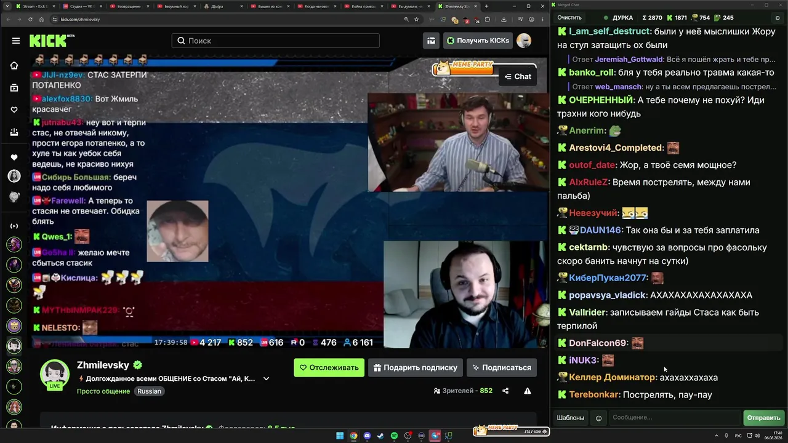Open the browser extensions puzzle icon

click(x=487, y=19)
